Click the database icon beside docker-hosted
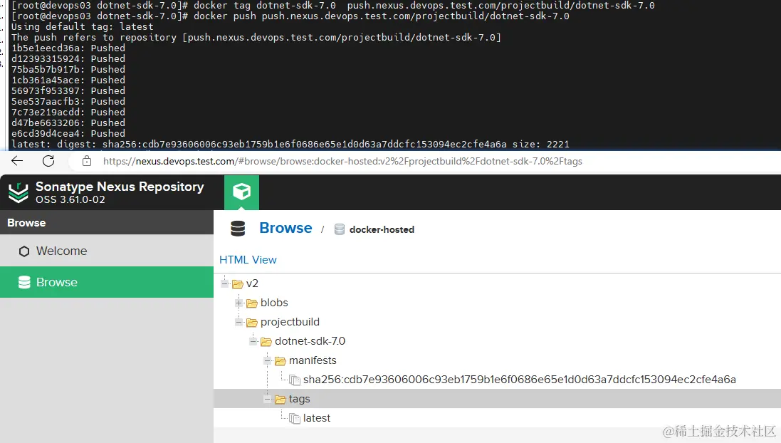 coord(340,229)
